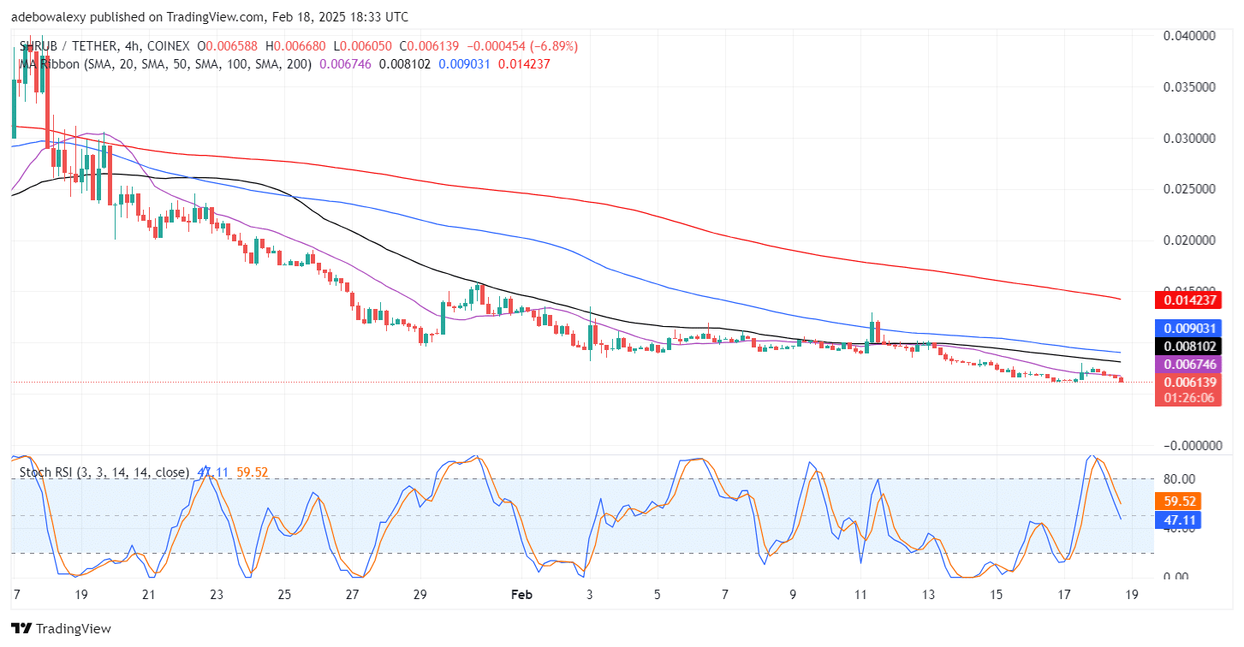
Task: Click the 0.040000 price axis value
Action: (x=1191, y=36)
